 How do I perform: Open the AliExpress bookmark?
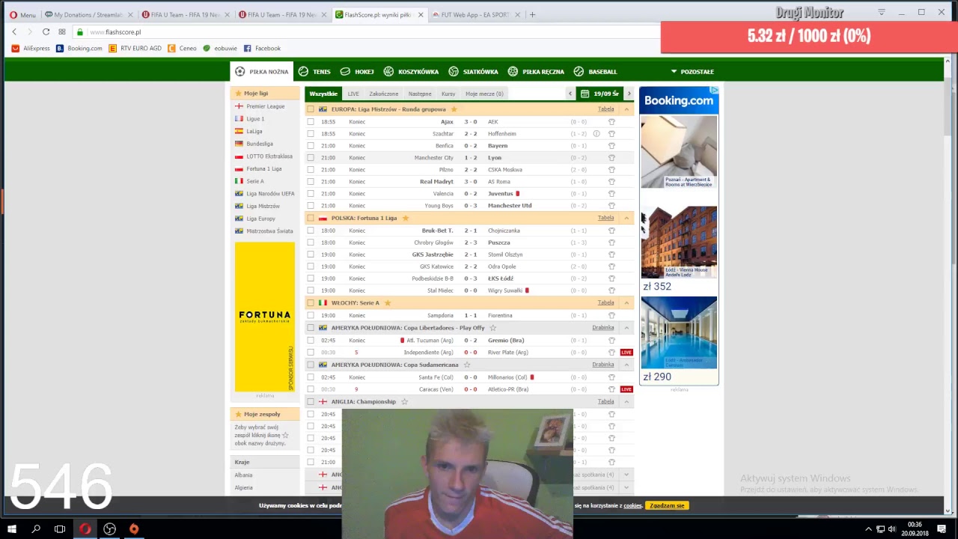(x=31, y=49)
